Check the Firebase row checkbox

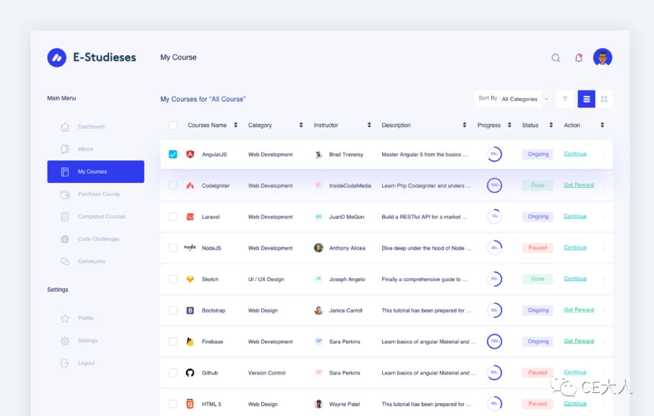coord(173,342)
